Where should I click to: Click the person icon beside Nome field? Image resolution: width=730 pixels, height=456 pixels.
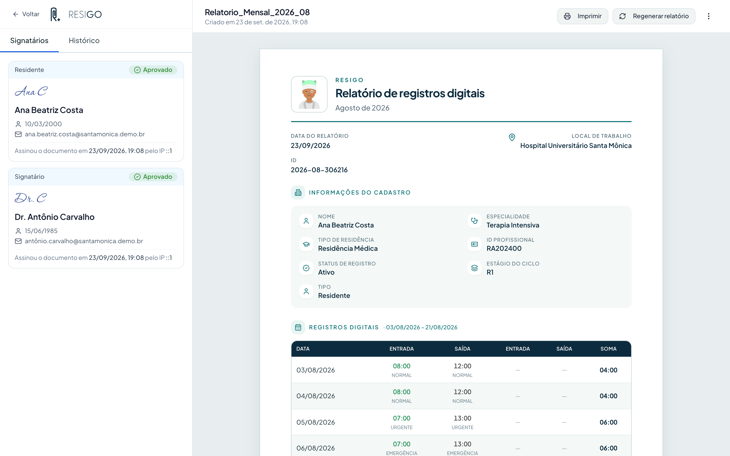pyautogui.click(x=306, y=221)
